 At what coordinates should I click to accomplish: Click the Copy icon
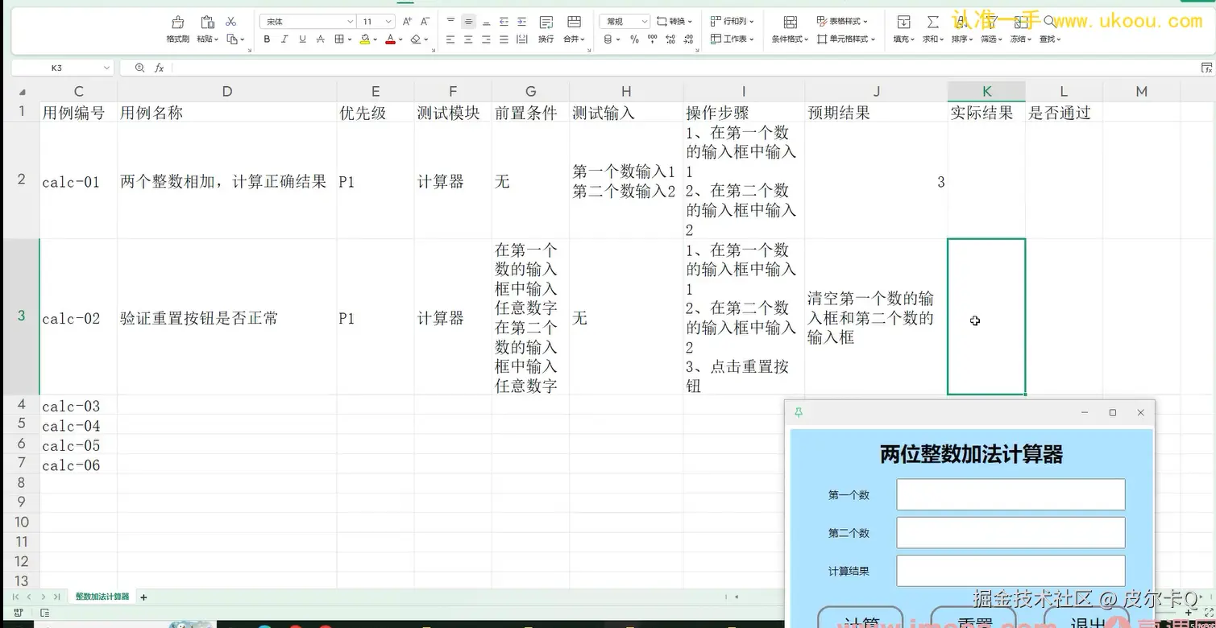(x=232, y=39)
